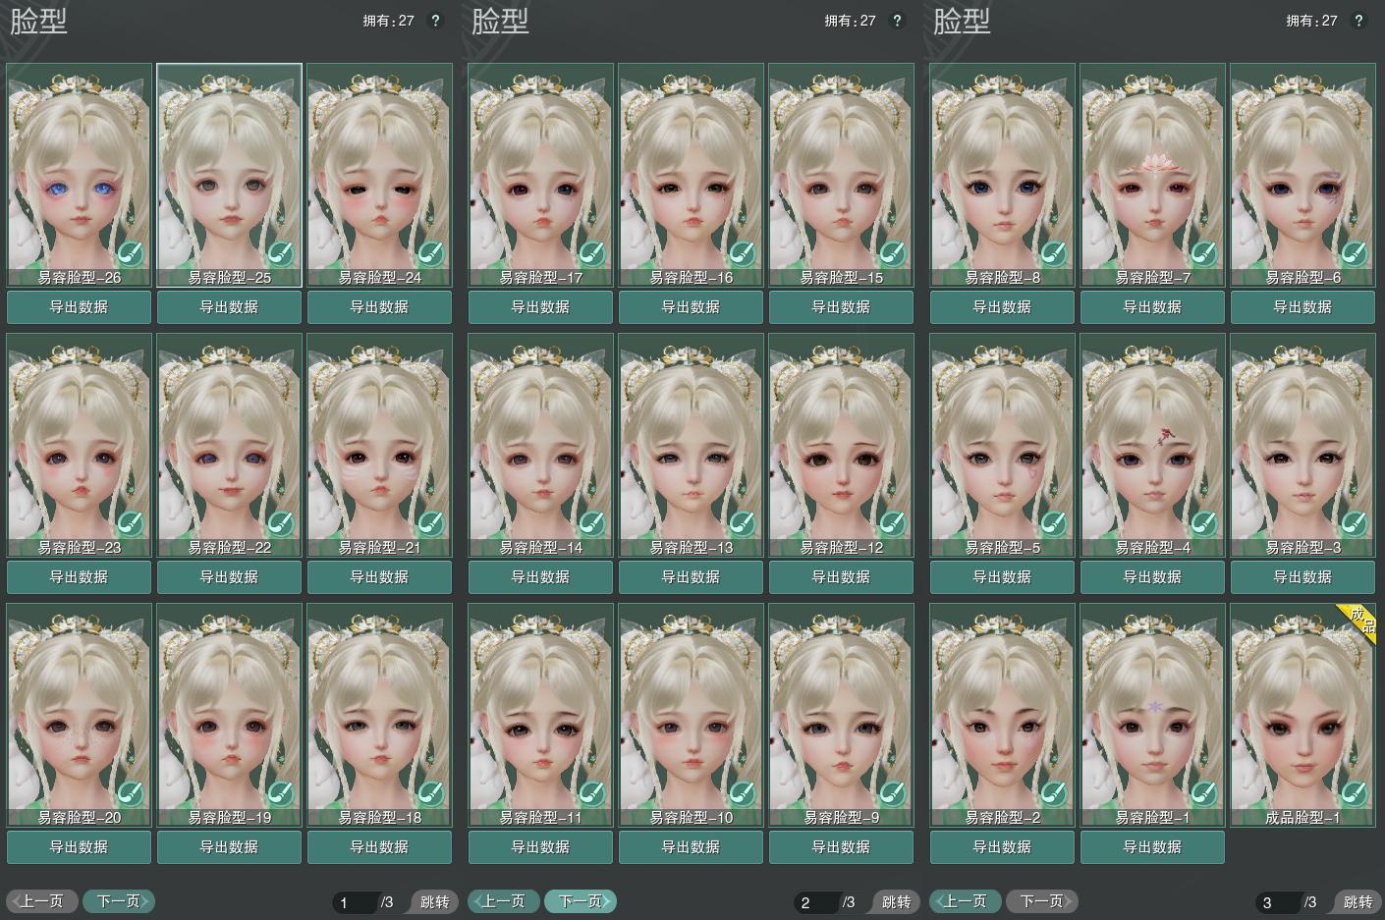Click the edit brush on 易容脸型-14
The height and width of the screenshot is (920, 1385).
coord(591,523)
